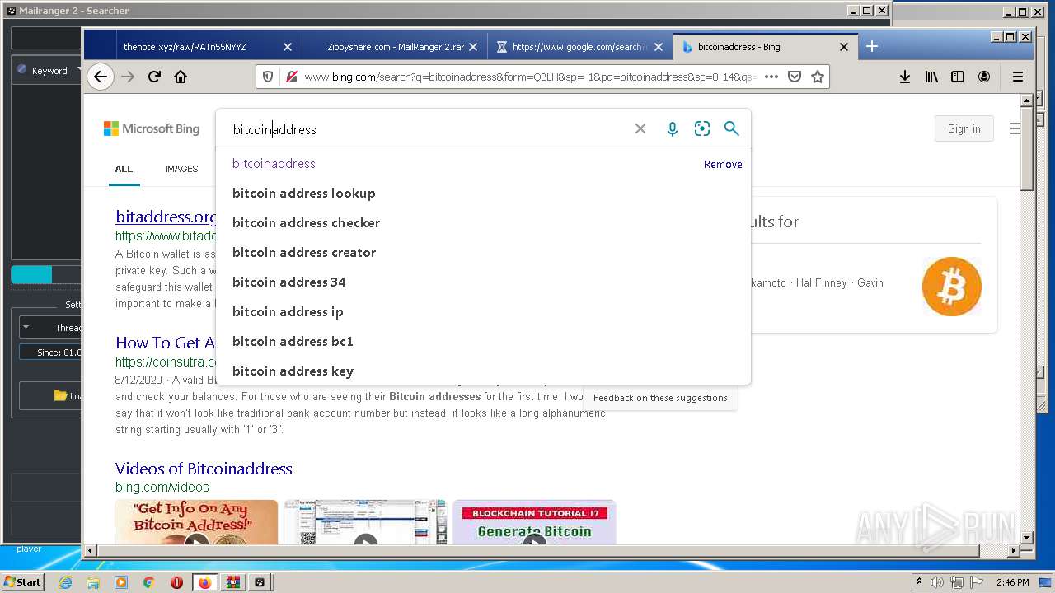
Task: Open a new browser tab
Action: click(x=872, y=47)
